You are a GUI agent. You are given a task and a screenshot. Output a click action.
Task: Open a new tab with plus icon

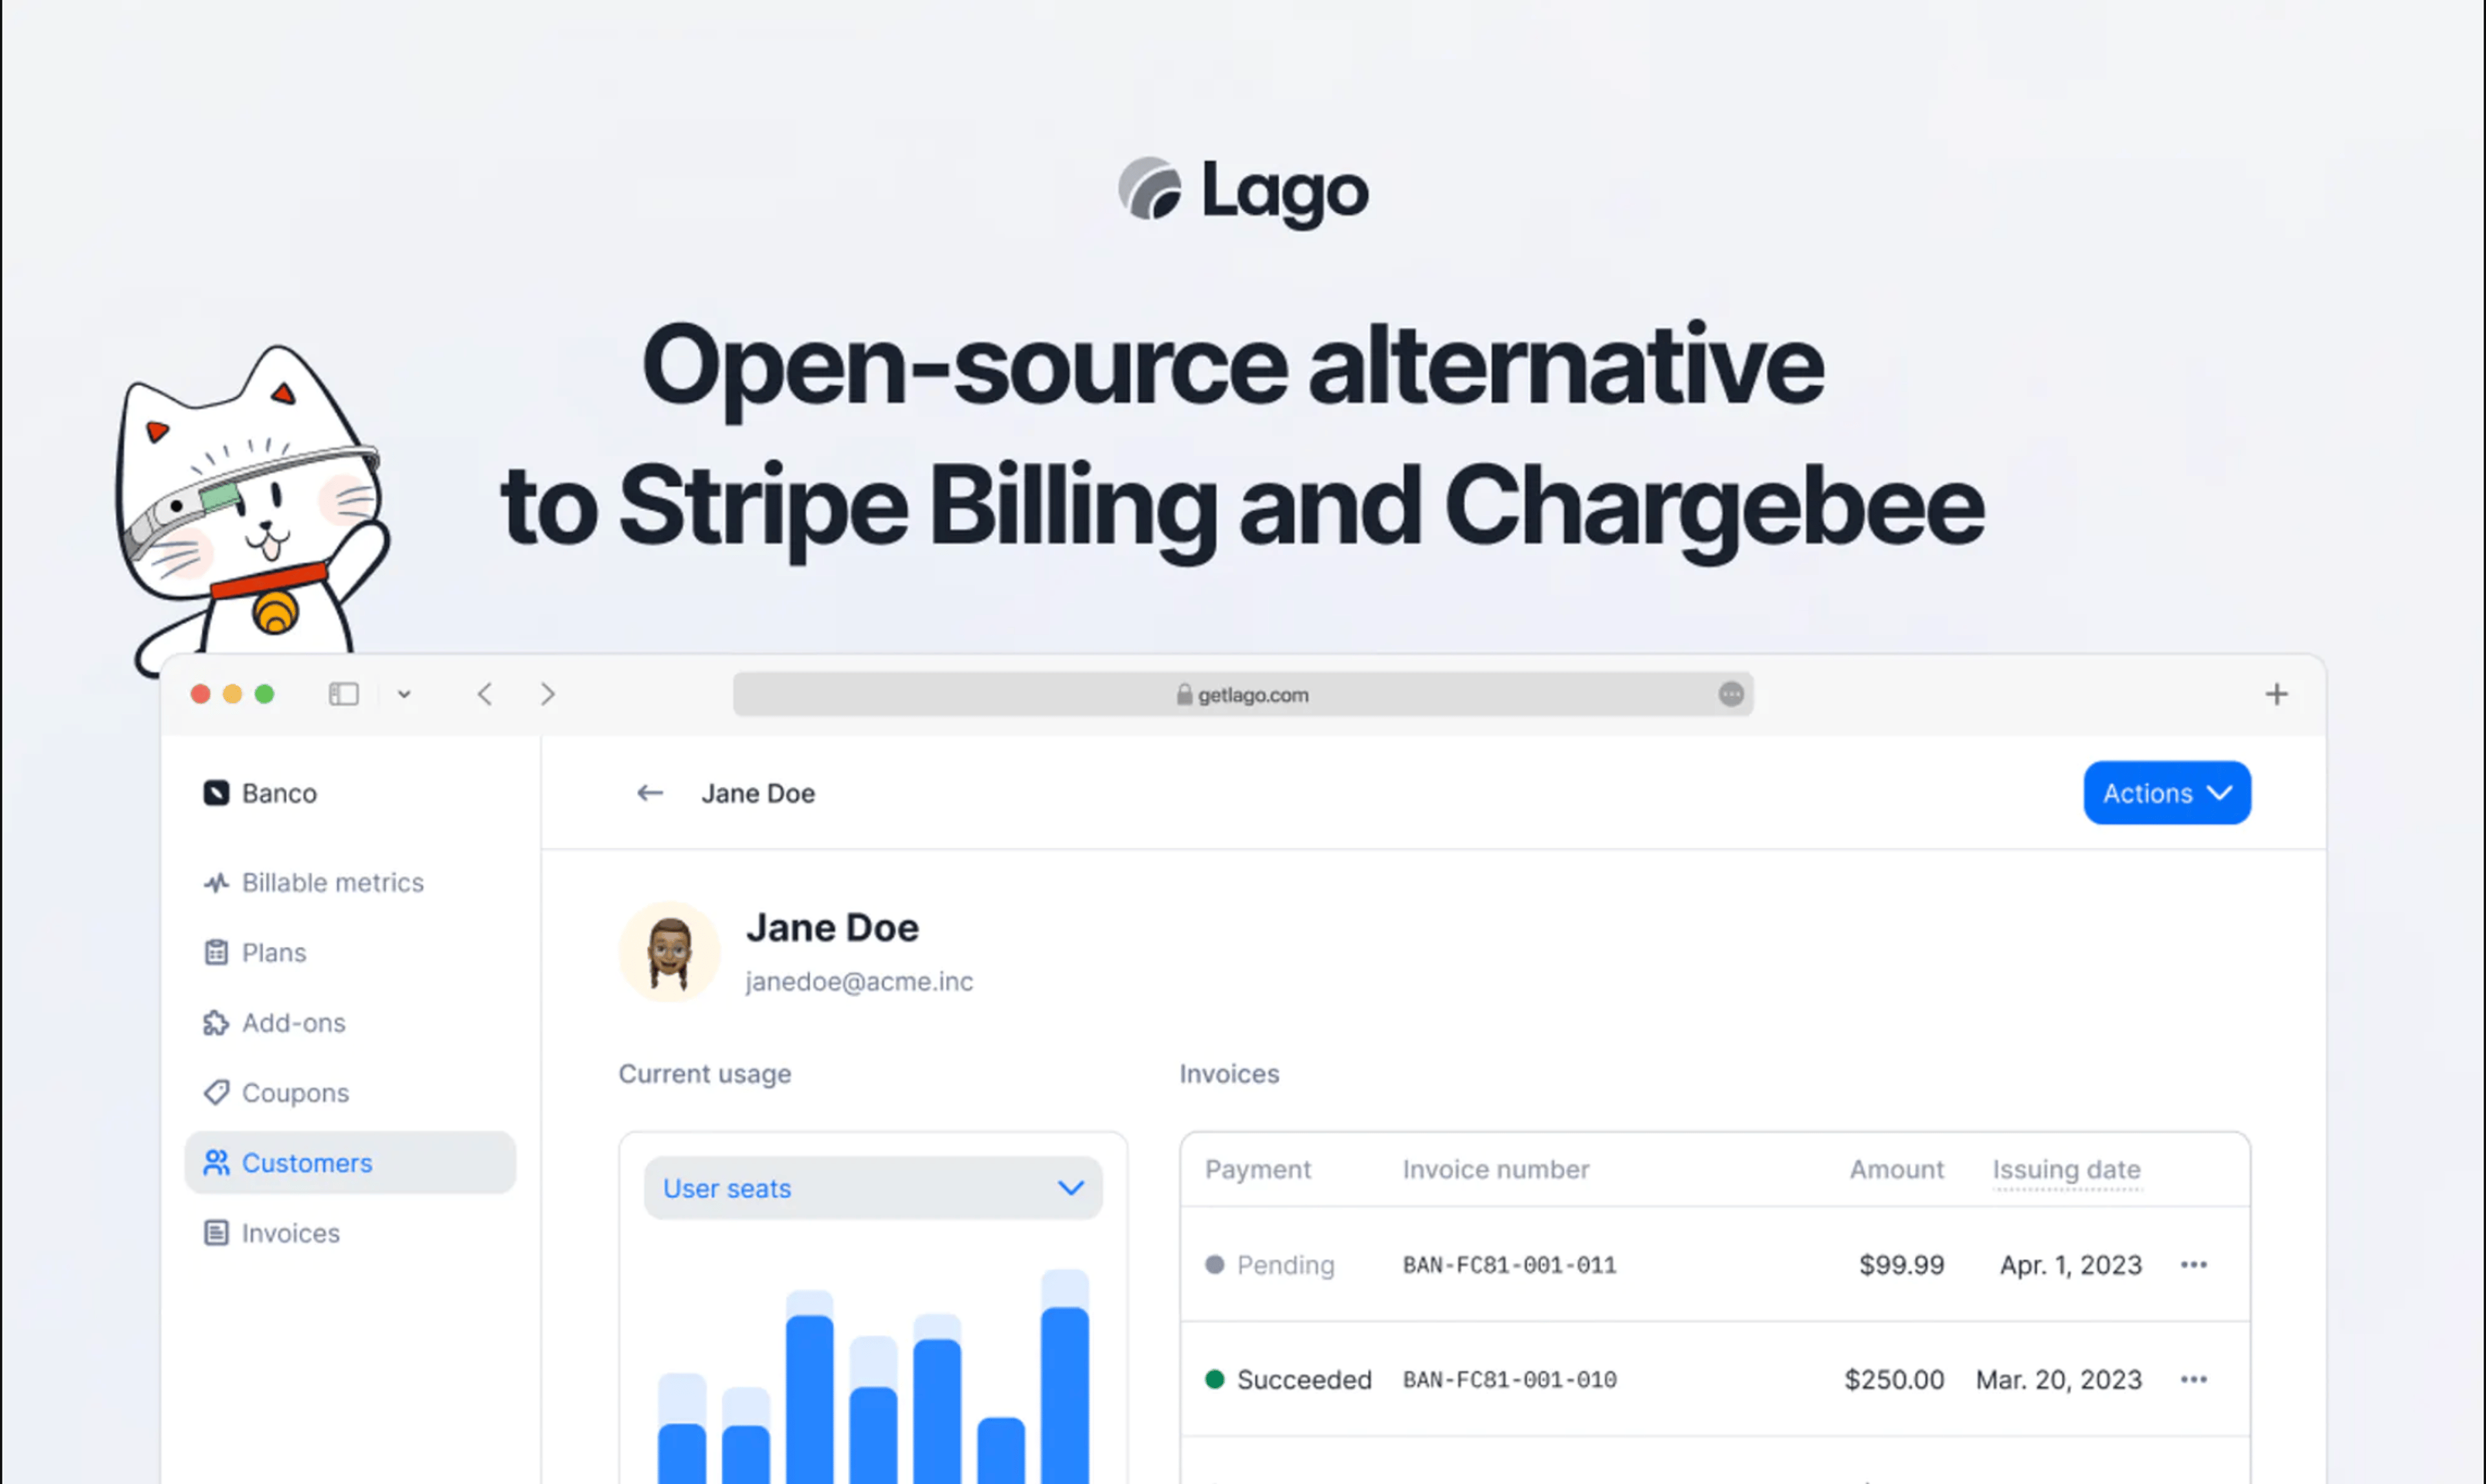tap(2276, 694)
